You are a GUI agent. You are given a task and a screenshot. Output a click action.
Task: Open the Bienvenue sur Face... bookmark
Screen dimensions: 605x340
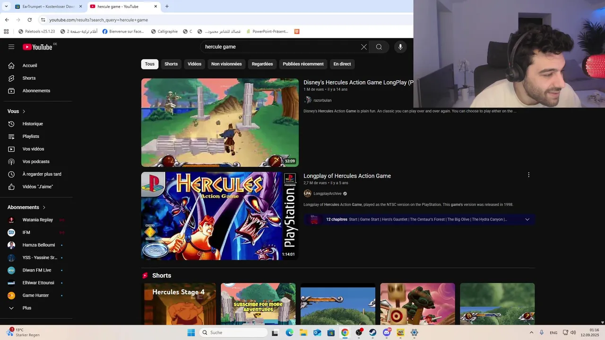pos(123,32)
